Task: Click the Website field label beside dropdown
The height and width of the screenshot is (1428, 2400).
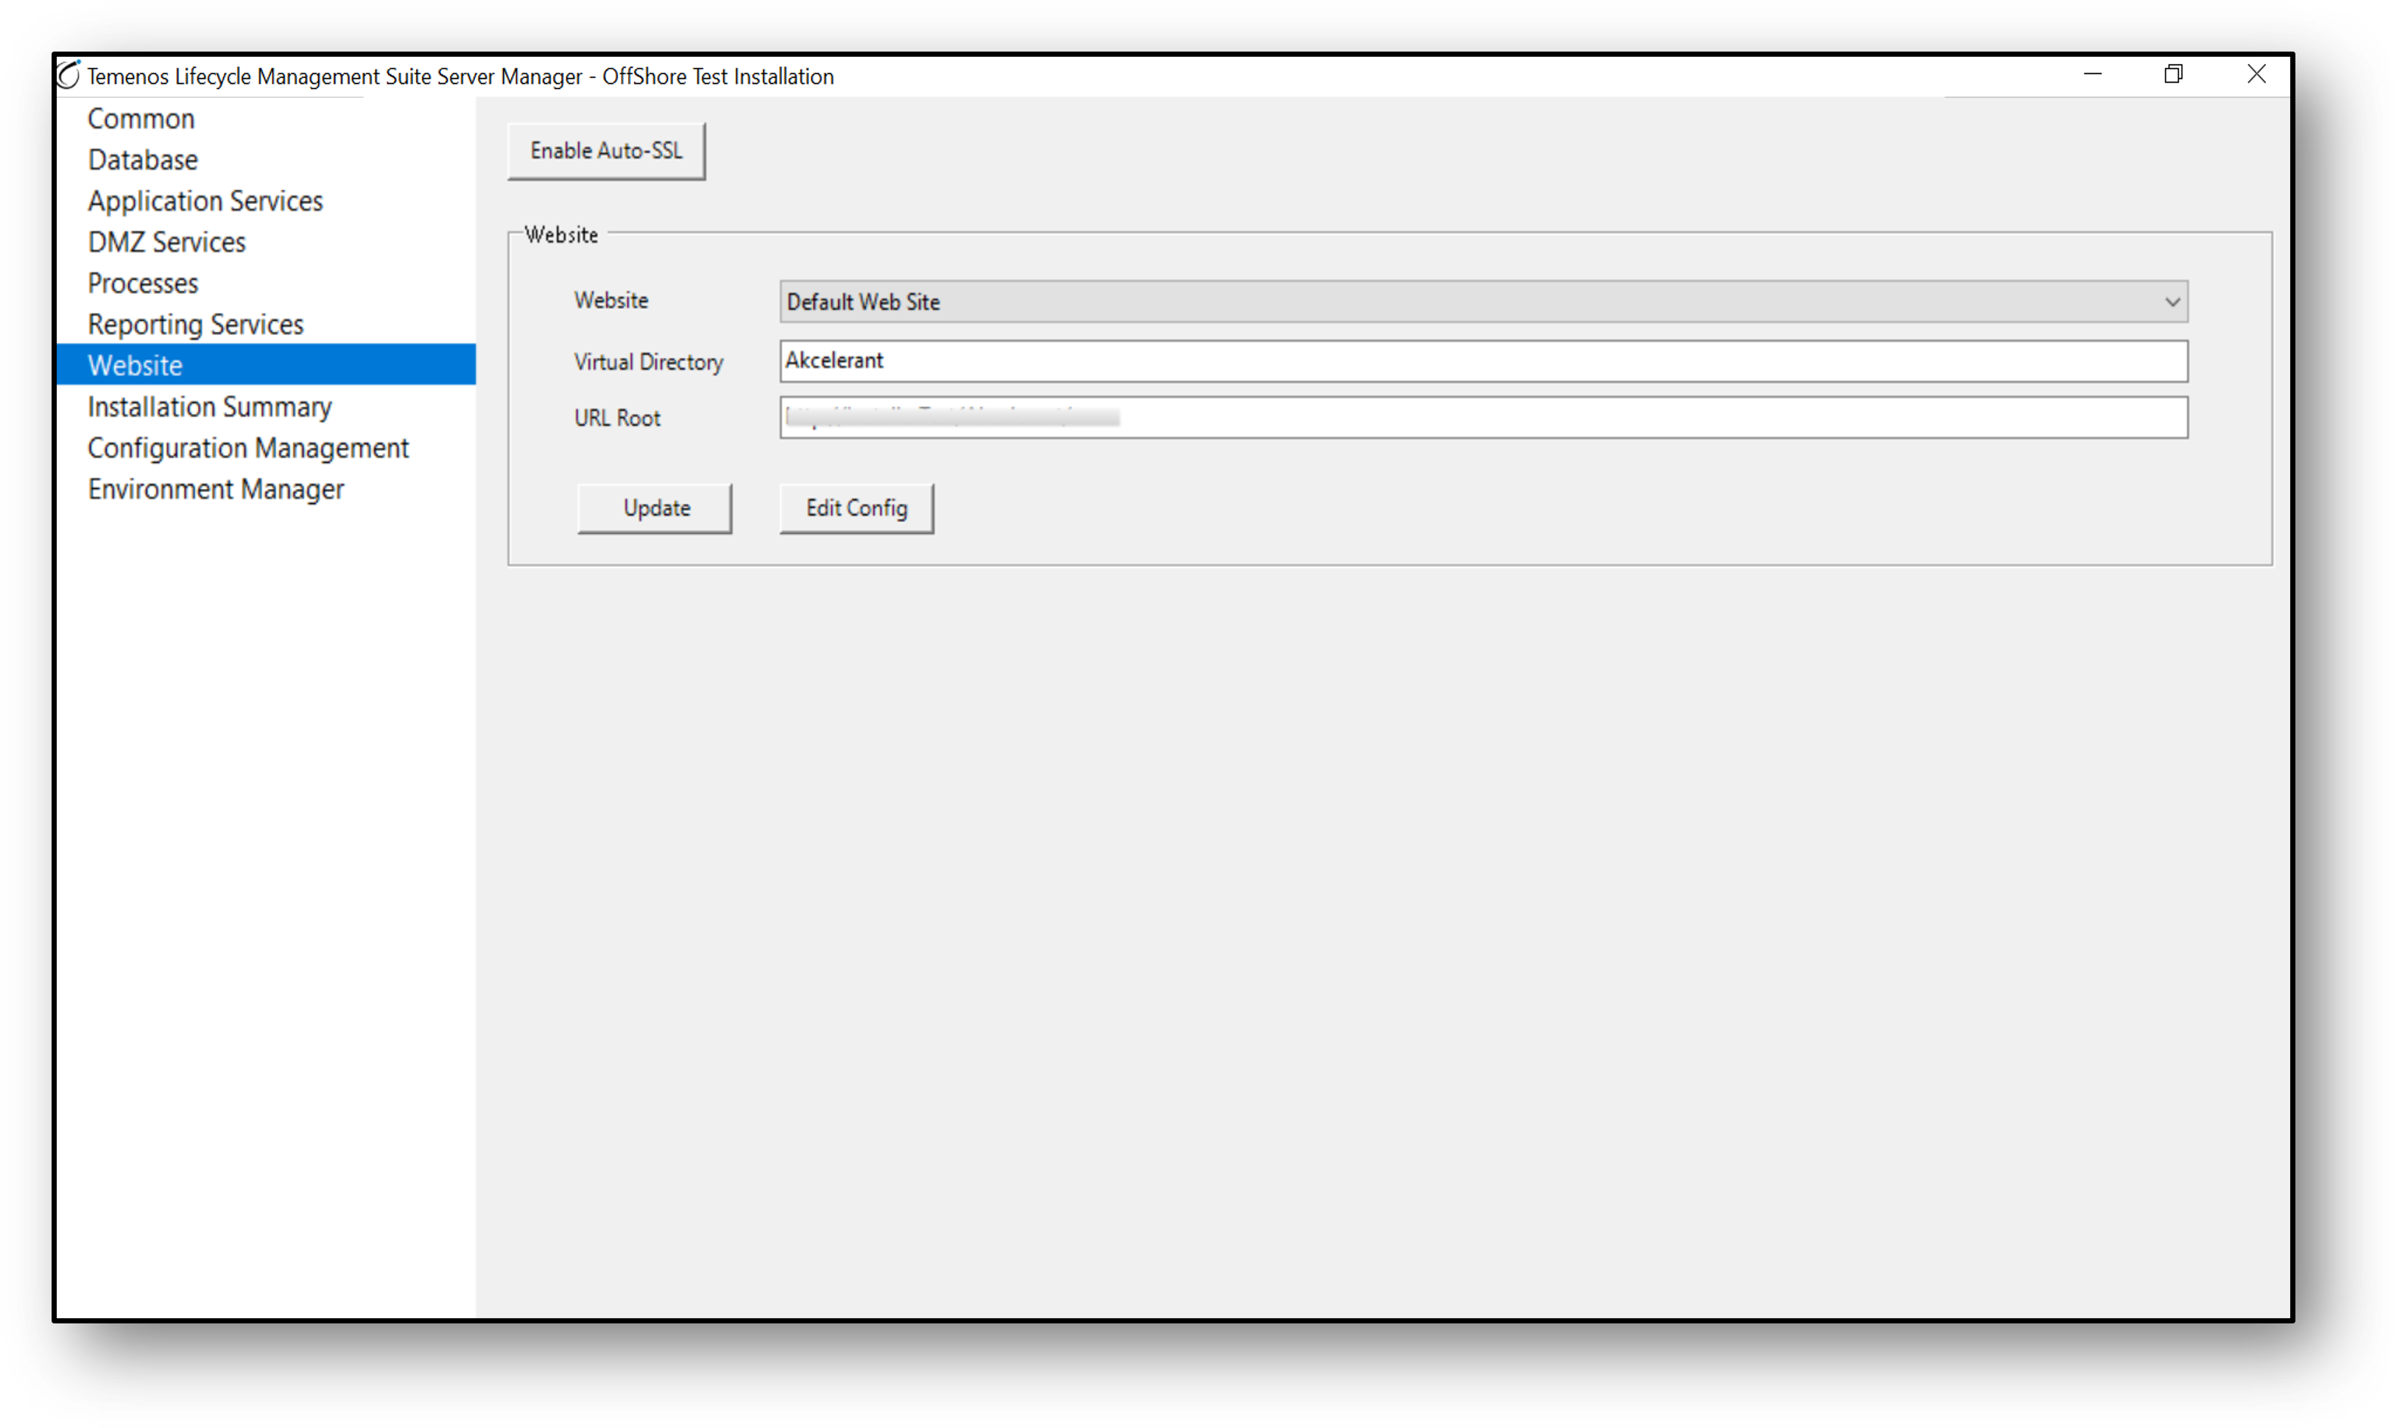Action: coord(610,300)
